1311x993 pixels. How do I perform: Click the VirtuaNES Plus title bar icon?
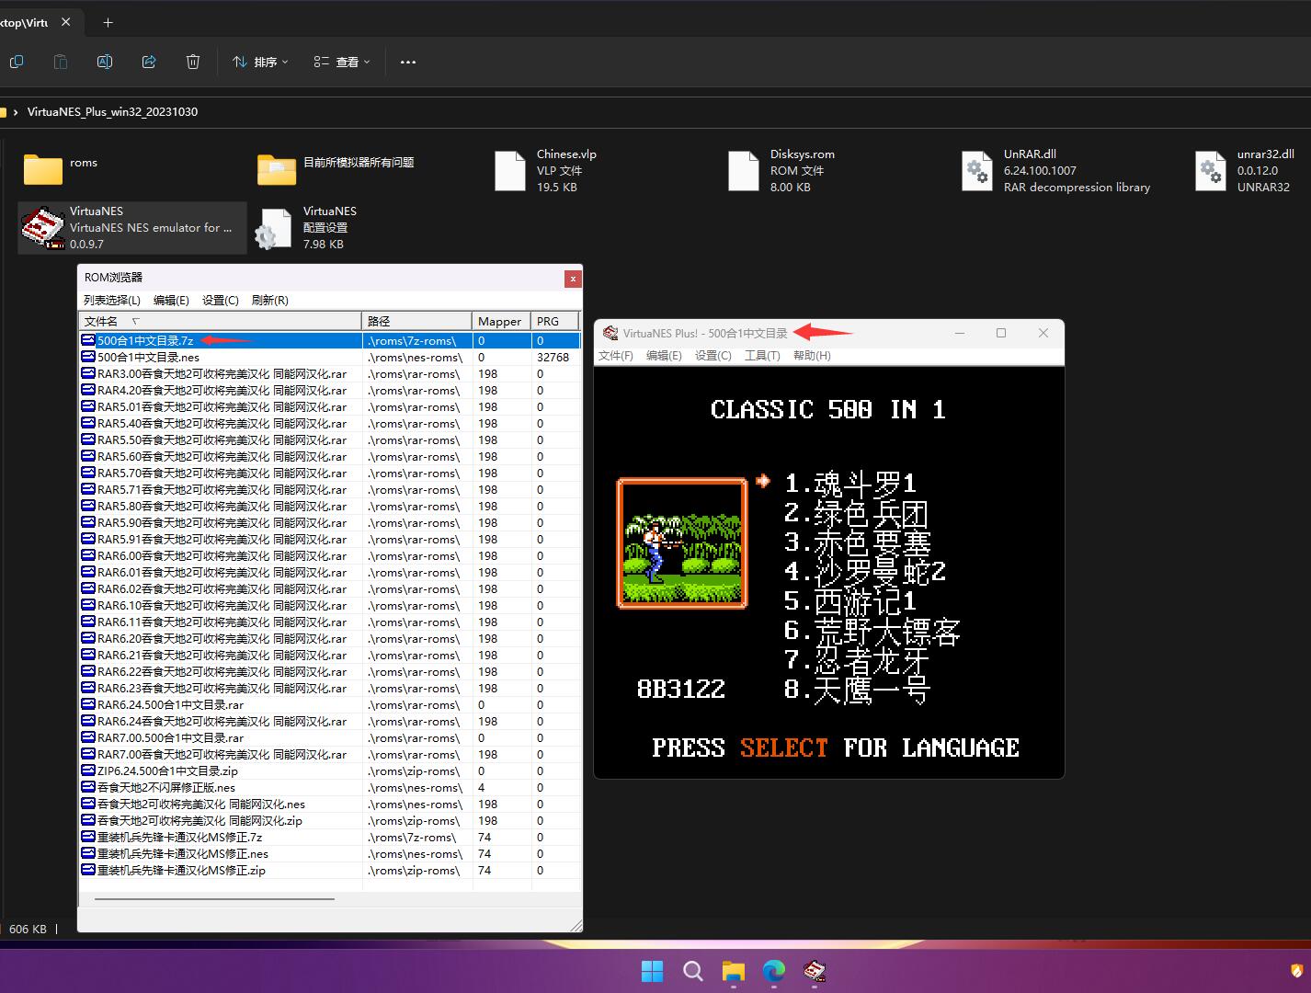(x=610, y=333)
